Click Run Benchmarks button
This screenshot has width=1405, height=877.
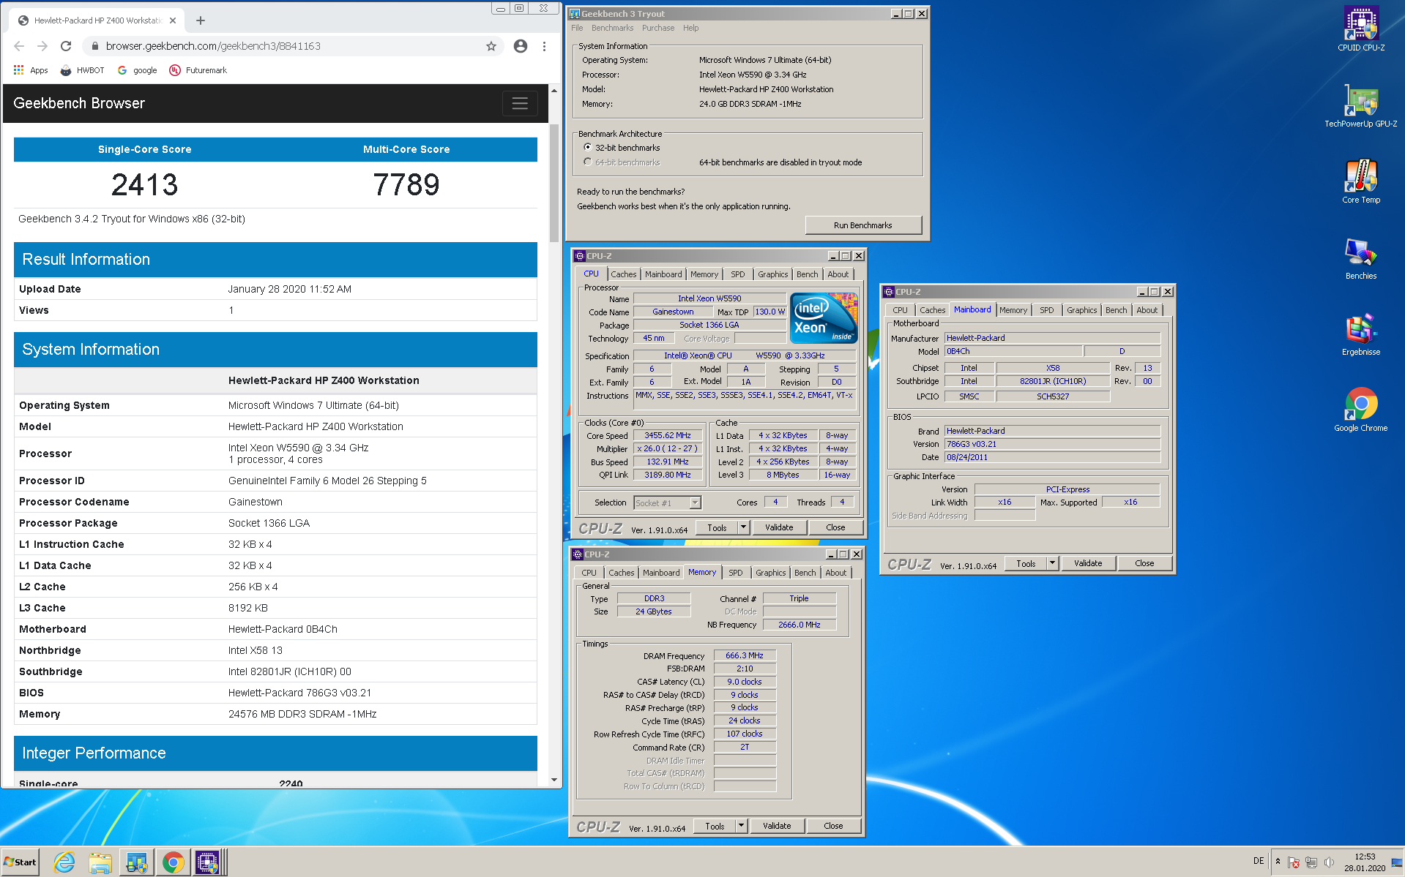pos(863,225)
